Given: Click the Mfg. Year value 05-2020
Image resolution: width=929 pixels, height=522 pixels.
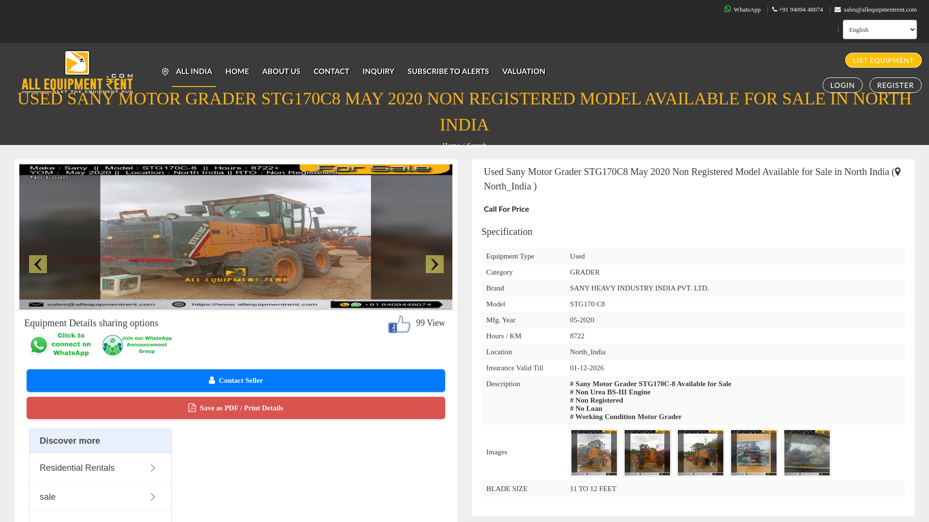Looking at the screenshot, I should (582, 320).
